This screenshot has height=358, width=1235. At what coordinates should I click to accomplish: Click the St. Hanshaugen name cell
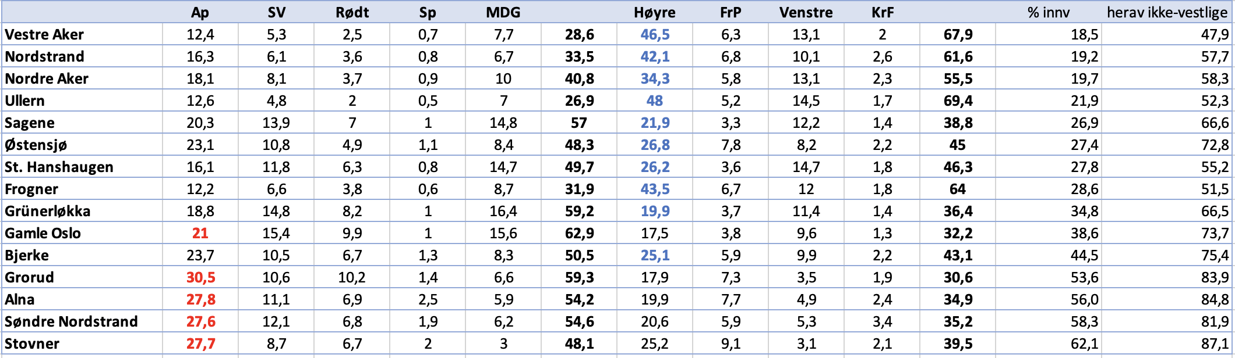point(59,167)
